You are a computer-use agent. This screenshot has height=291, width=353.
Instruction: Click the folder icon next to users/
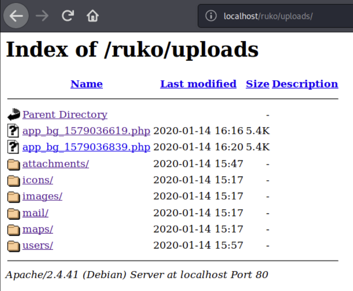[14, 245]
